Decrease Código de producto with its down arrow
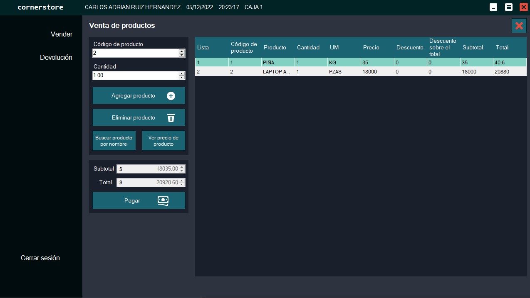This screenshot has height=298, width=530. (182, 55)
